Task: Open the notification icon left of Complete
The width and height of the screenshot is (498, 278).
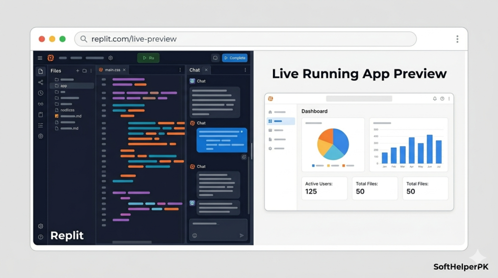Action: (x=215, y=58)
